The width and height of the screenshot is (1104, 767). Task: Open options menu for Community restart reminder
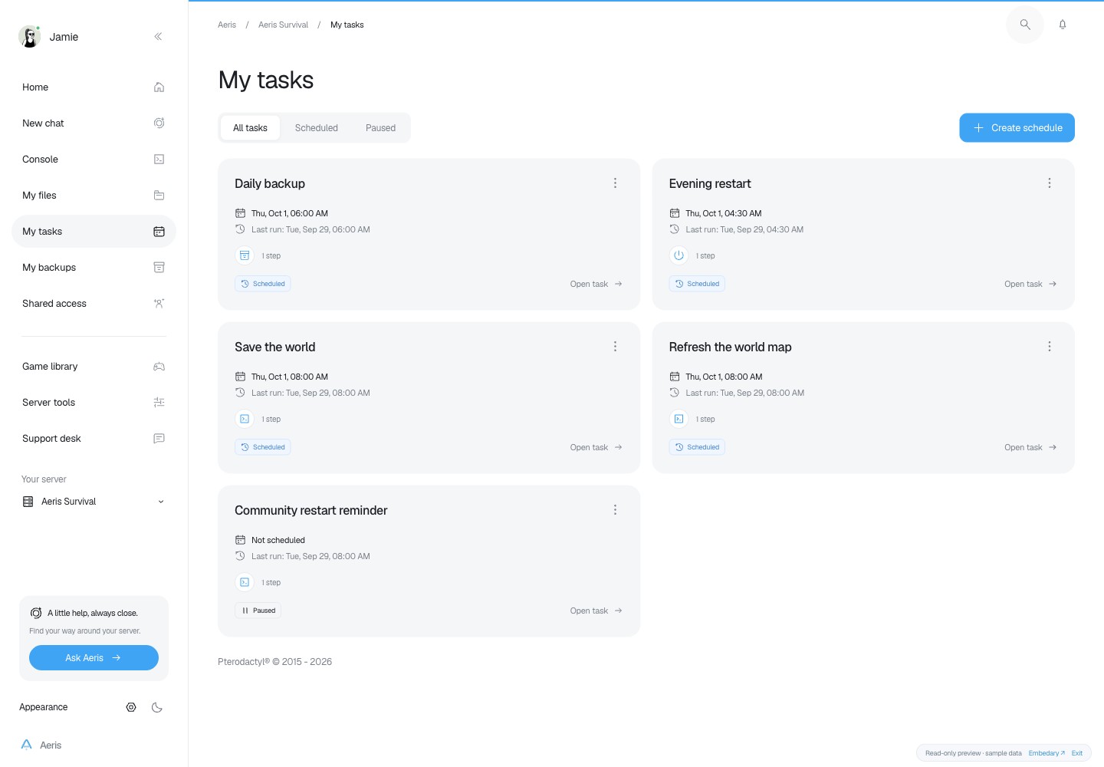pyautogui.click(x=615, y=510)
